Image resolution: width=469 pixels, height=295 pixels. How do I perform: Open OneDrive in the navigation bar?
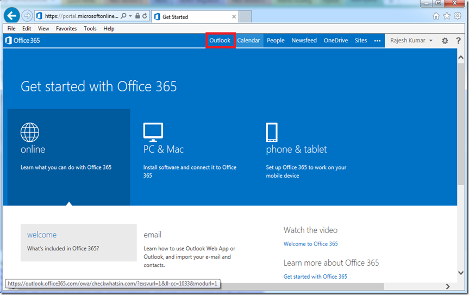[x=336, y=40]
